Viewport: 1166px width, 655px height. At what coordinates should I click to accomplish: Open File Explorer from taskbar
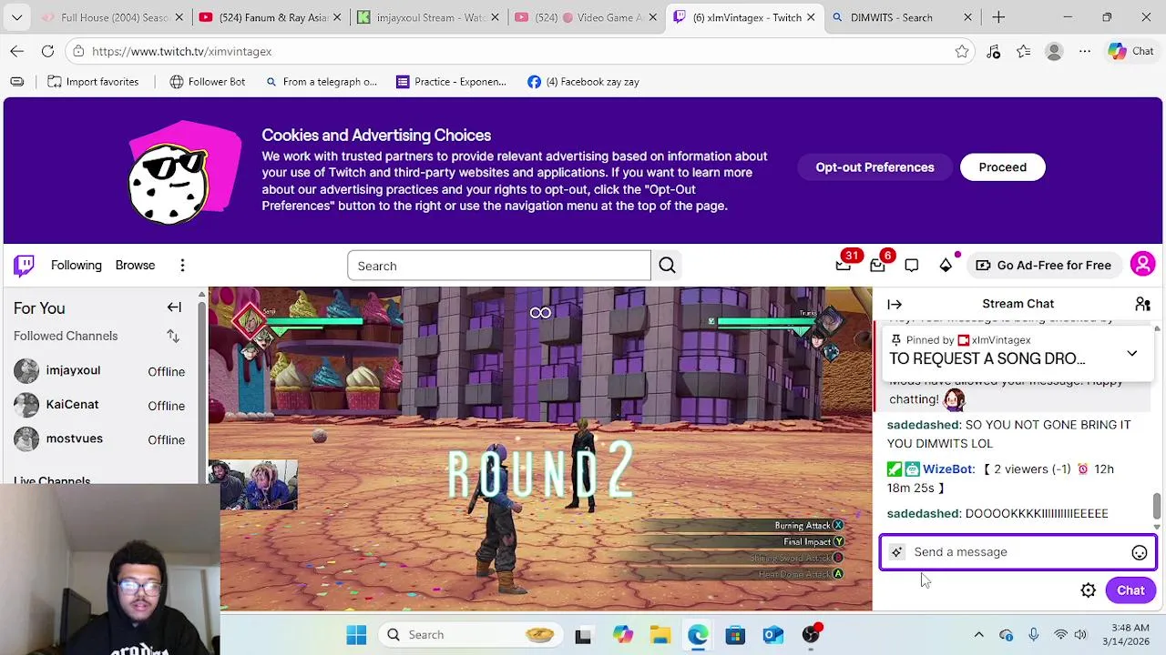pyautogui.click(x=660, y=635)
